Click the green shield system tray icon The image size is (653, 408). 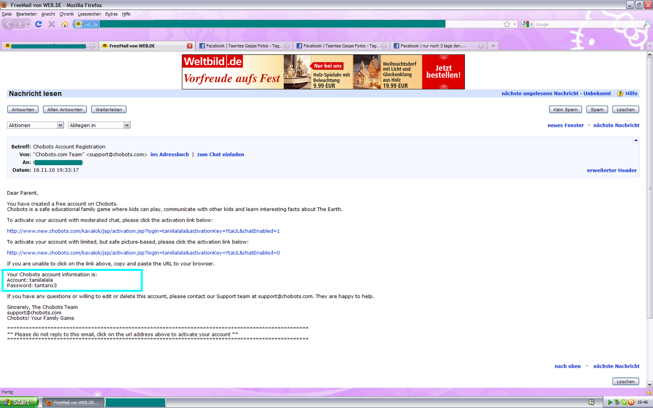tap(624, 402)
